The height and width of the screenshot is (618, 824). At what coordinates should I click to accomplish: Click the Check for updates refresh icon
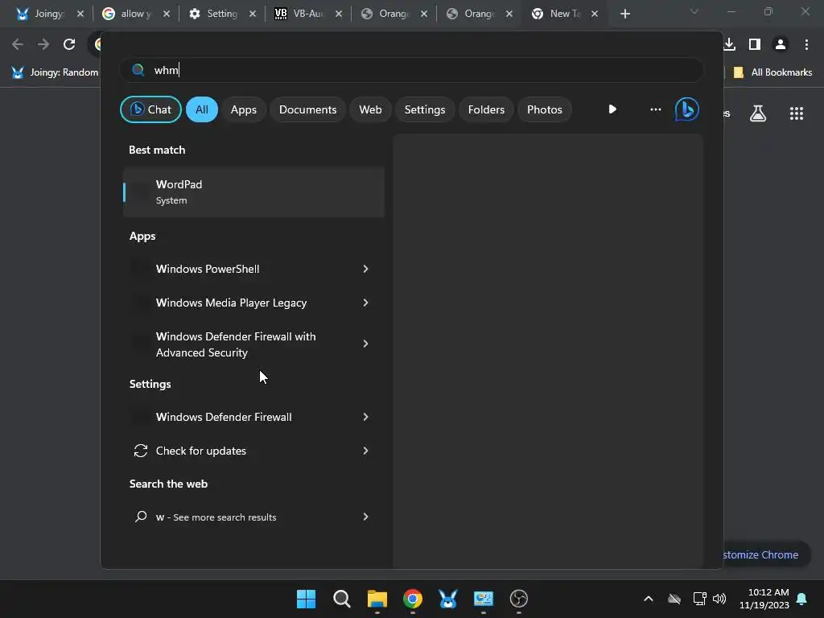140,451
